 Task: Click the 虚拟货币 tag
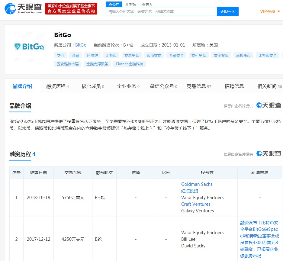243,55
